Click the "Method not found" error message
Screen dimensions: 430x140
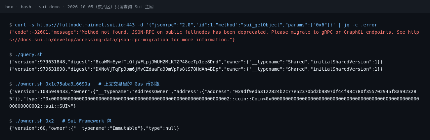tap(105, 32)
